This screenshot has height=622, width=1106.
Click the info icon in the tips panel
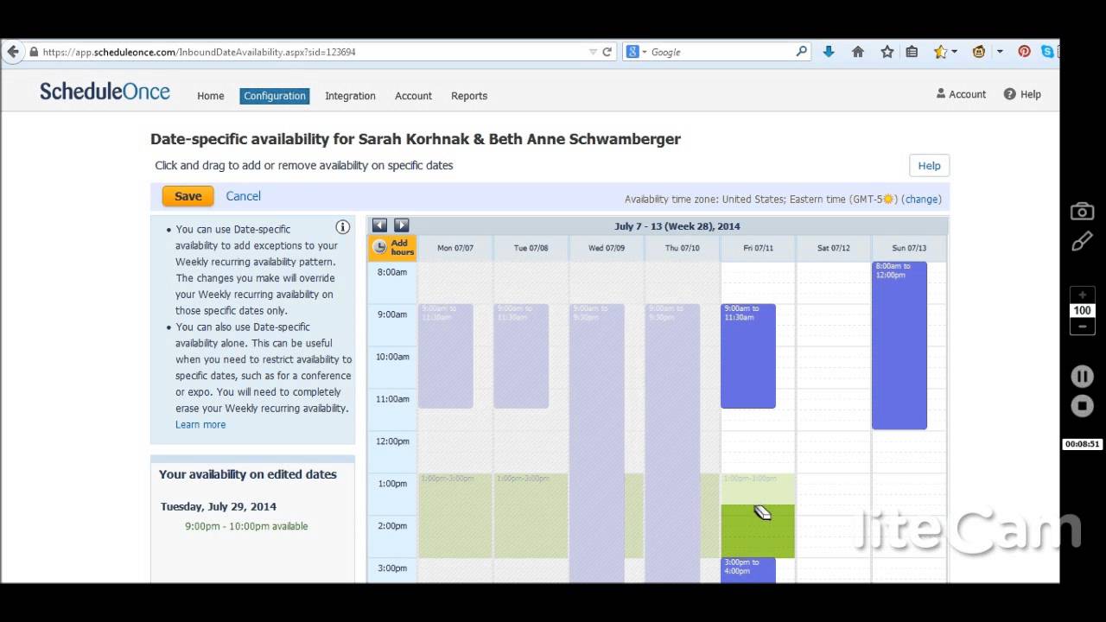343,227
